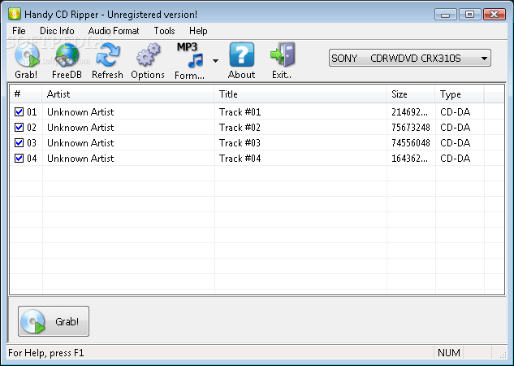Select the Unknown Artist cell in row 04

(80, 159)
